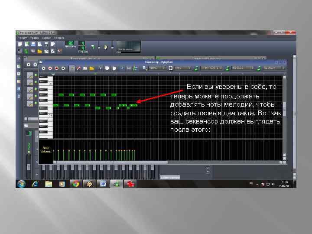Mute the second track in Song Editor
Image resolution: width=312 pixels, height=234 pixels.
point(36,82)
